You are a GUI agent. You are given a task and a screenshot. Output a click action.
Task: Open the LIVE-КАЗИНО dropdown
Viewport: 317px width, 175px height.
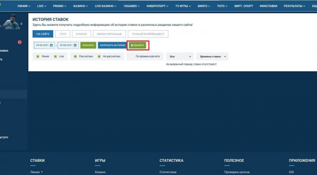pos(106,6)
